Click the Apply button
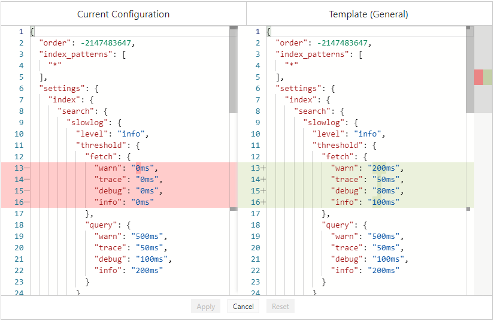Screen dimensions: 494x321 point(206,307)
